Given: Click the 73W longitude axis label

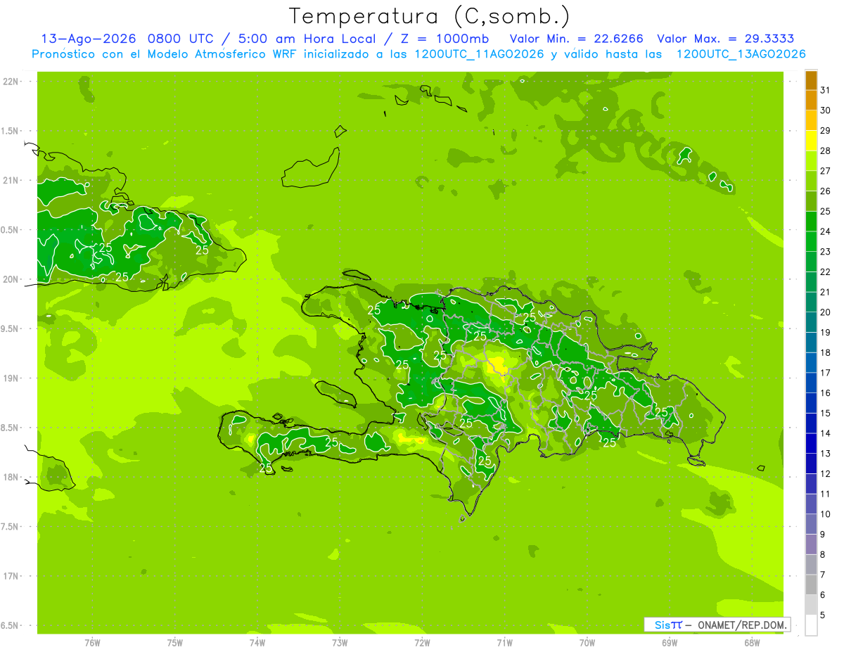Looking at the screenshot, I should 340,642.
